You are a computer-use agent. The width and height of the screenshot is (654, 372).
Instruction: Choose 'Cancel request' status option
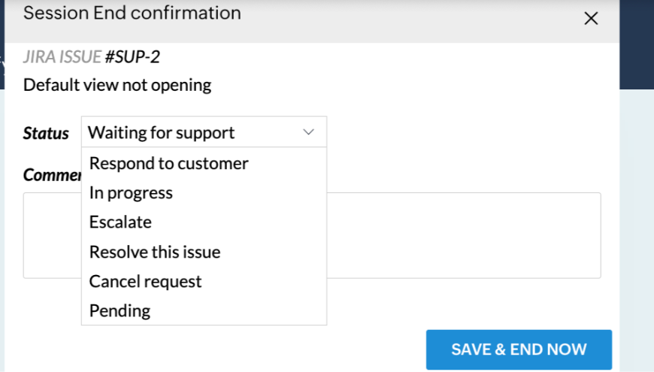click(145, 281)
